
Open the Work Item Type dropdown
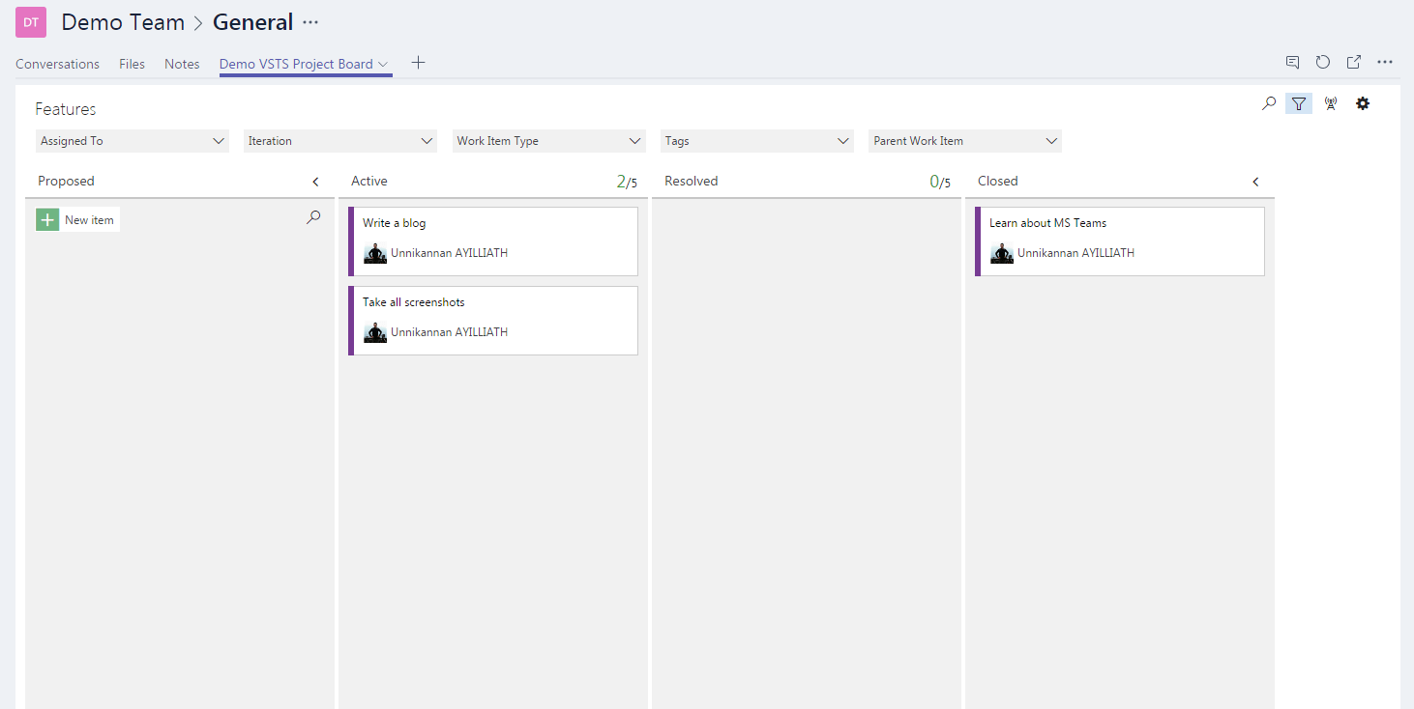click(548, 141)
